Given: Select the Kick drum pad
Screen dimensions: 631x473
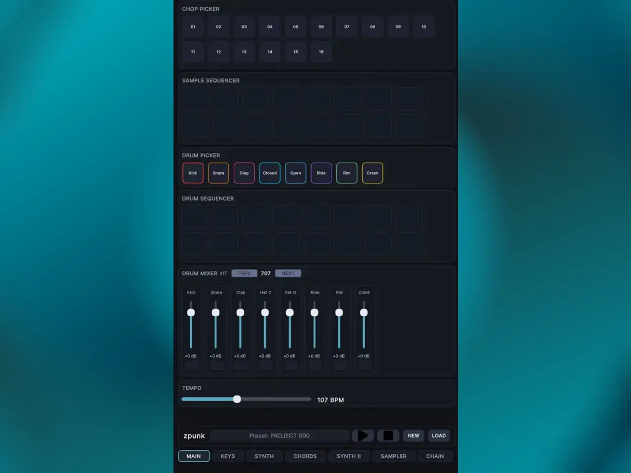Looking at the screenshot, I should (x=193, y=173).
